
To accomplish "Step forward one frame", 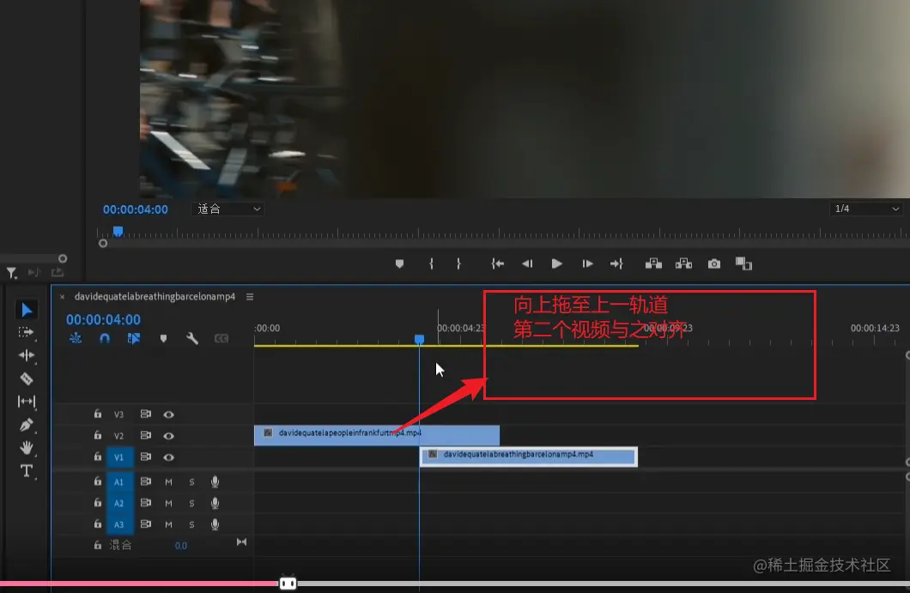I will [587, 264].
